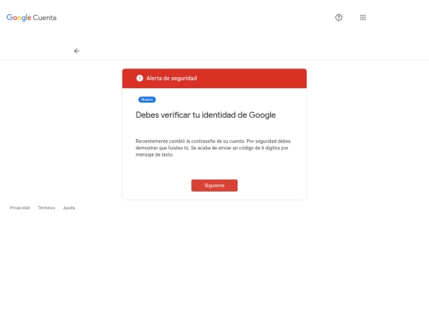Image resolution: width=429 pixels, height=322 pixels.
Task: Open the Google apps grid icon
Action: (363, 17)
